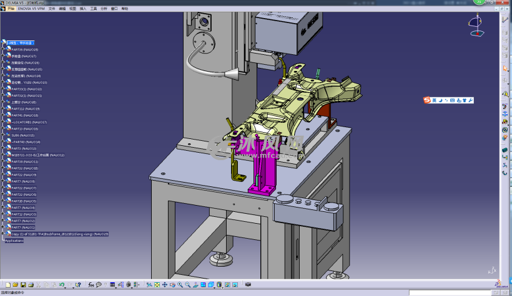Select the Fit All In view icon
The height and width of the screenshot is (296, 512).
tap(157, 285)
